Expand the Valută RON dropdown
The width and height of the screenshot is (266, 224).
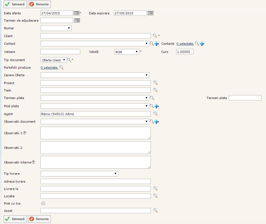(x=127, y=52)
